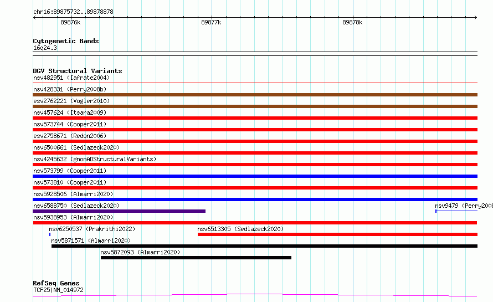Open nsv5871571 (Almarri2020) label

[91, 240]
